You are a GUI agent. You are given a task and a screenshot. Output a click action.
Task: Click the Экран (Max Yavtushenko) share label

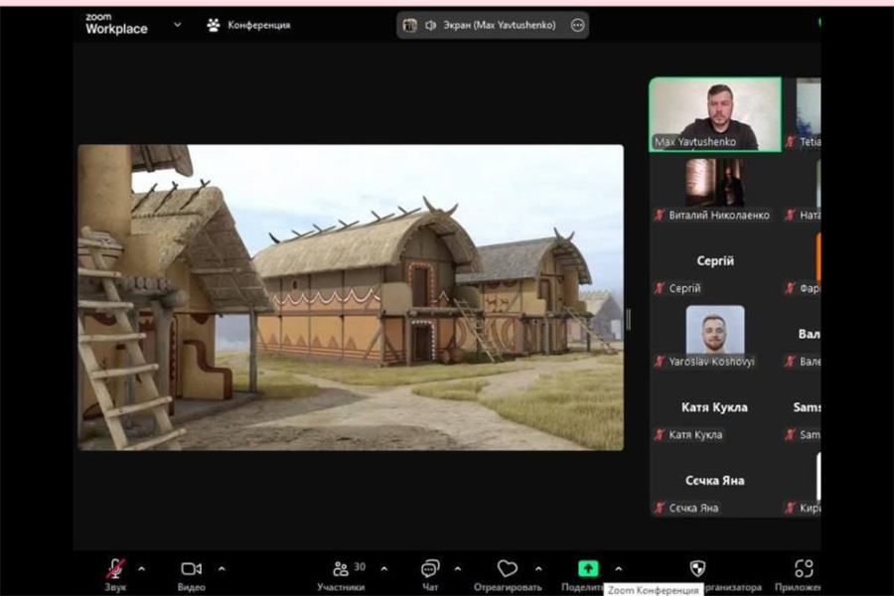coord(500,25)
